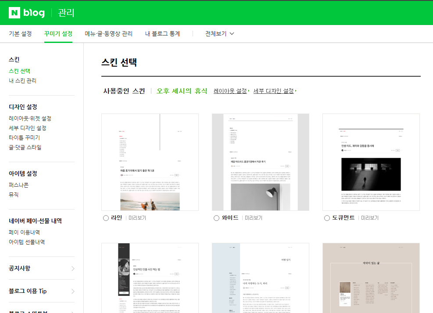The image size is (433, 313).
Task: Expand 블로그 이용 Tip chevron arrow
Action: pos(73,292)
